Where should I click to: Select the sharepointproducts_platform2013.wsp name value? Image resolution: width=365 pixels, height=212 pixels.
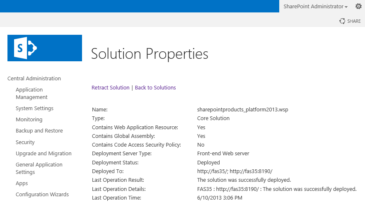[242, 110]
